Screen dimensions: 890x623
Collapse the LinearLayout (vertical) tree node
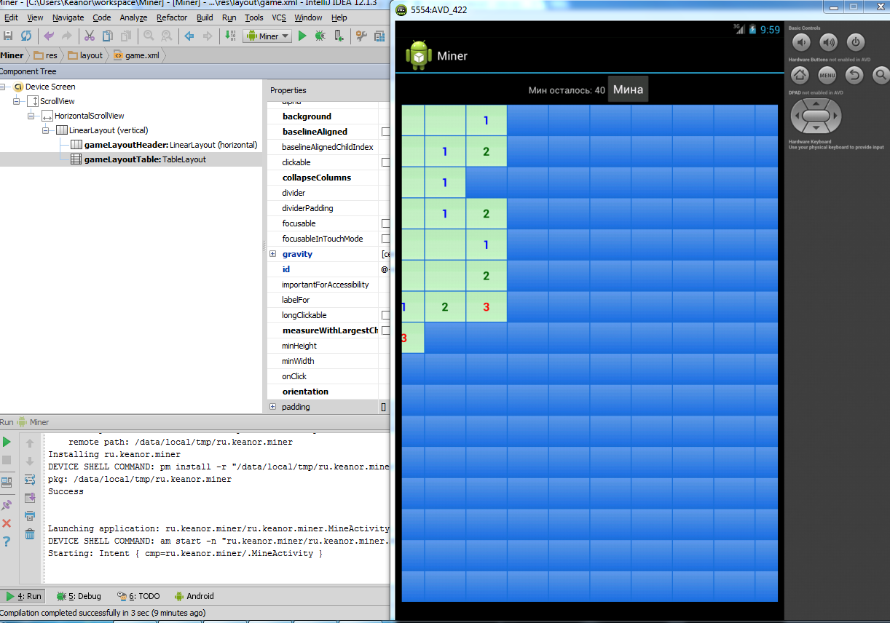coord(46,130)
